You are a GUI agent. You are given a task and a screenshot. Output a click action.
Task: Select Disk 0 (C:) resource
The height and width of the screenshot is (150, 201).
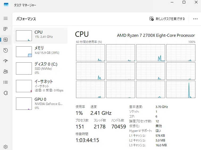40,68
